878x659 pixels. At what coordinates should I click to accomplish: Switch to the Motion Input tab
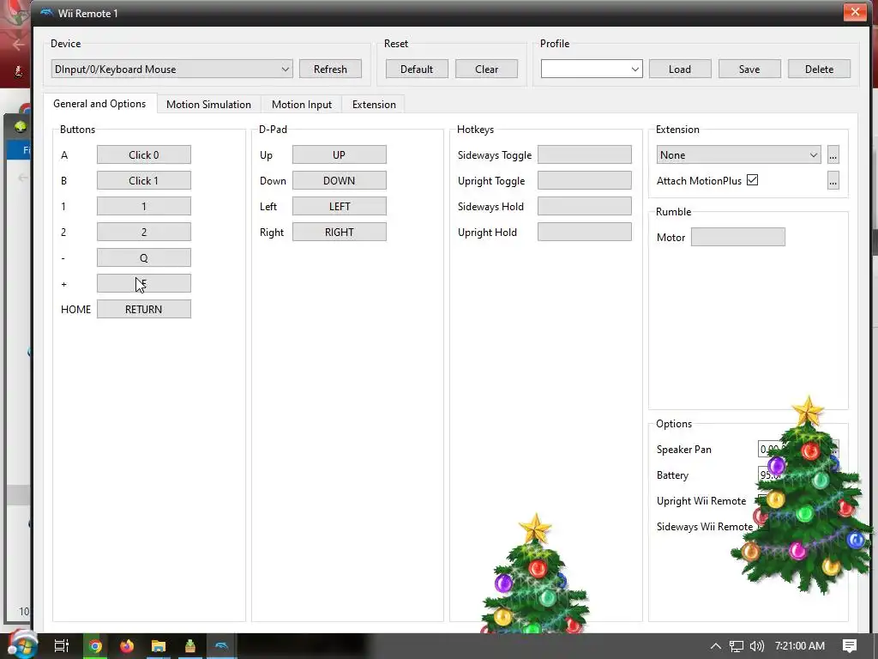(301, 104)
